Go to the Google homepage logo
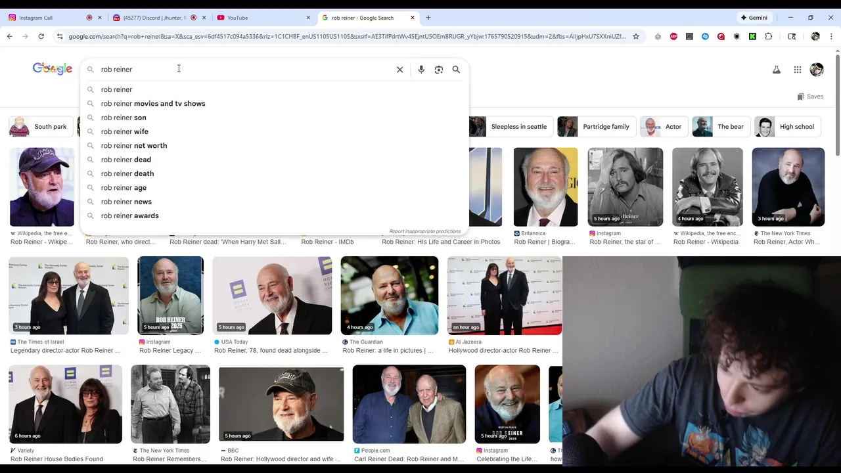 coord(53,69)
